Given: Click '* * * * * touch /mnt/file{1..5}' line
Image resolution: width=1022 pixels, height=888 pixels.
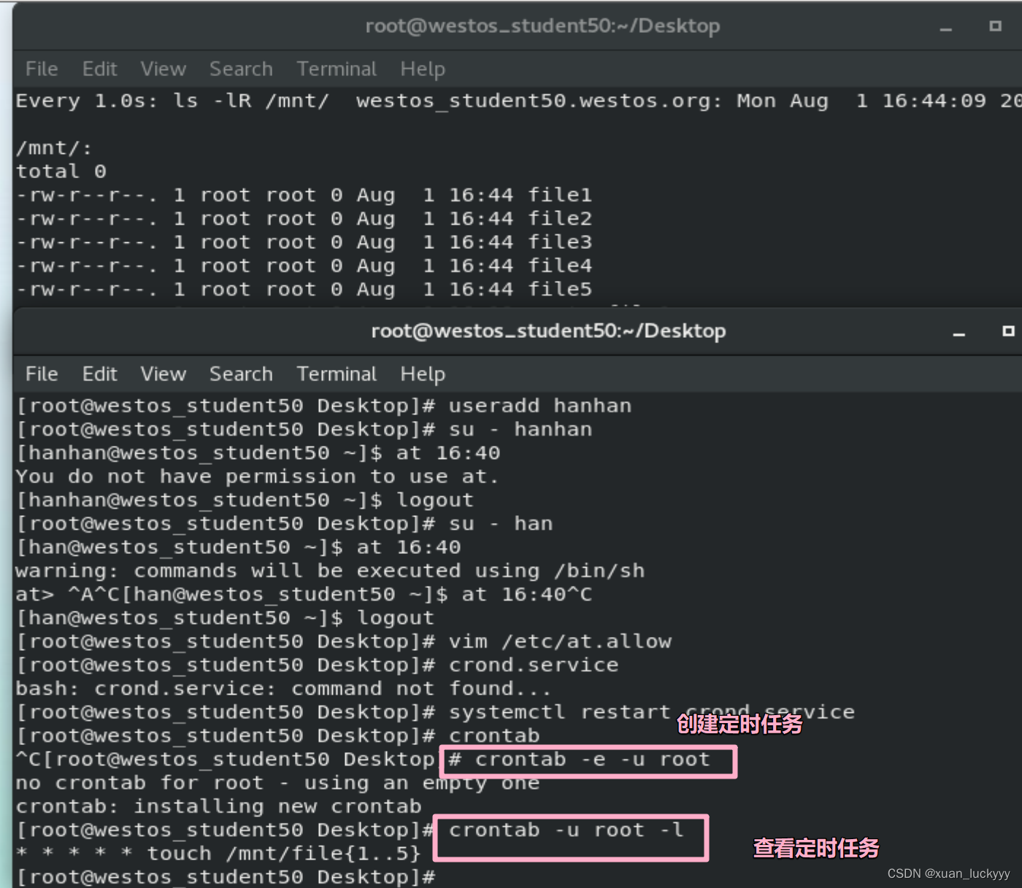Looking at the screenshot, I should tap(218, 854).
